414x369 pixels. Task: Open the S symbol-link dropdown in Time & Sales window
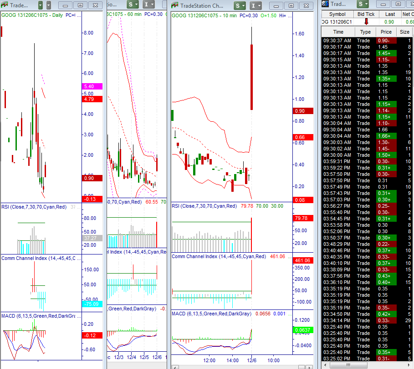coord(363,4)
